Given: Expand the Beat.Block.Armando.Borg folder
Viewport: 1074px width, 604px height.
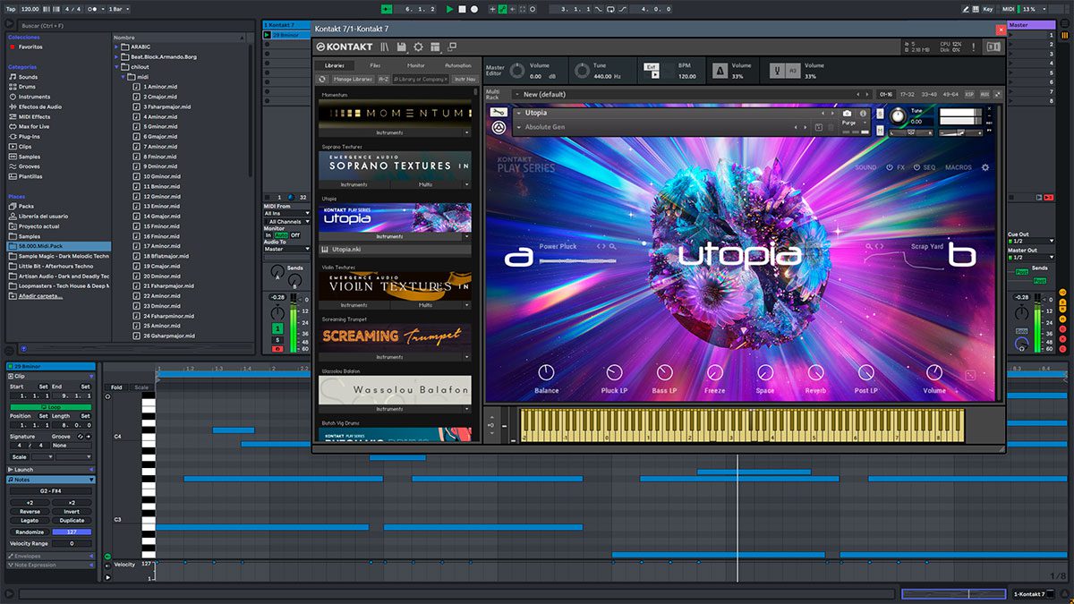Looking at the screenshot, I should pyautogui.click(x=117, y=56).
